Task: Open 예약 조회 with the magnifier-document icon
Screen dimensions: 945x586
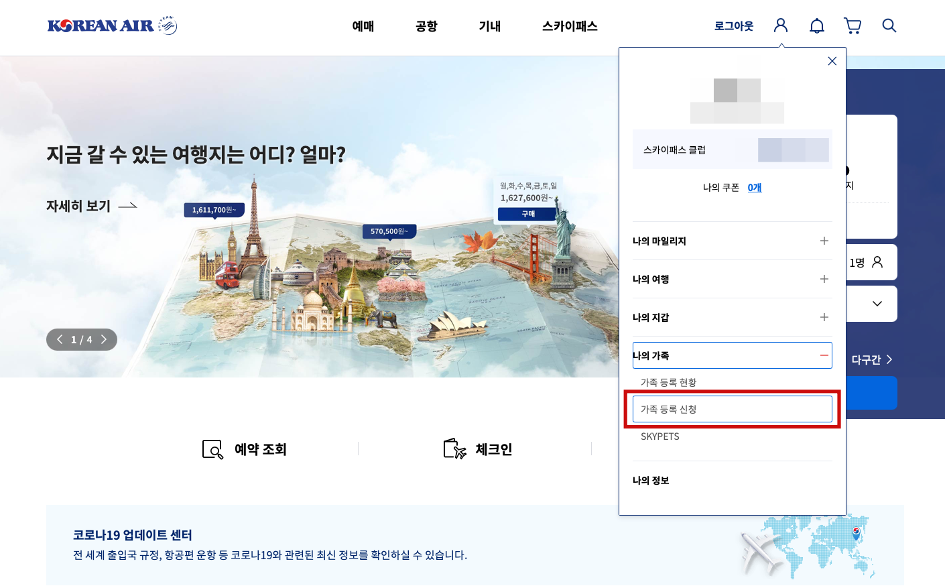Action: click(245, 449)
